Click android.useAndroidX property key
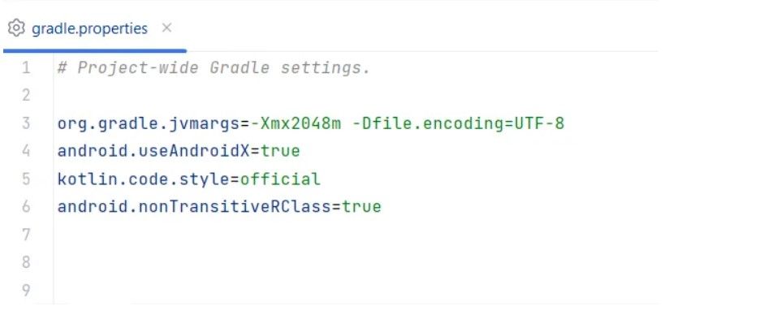 (x=153, y=151)
